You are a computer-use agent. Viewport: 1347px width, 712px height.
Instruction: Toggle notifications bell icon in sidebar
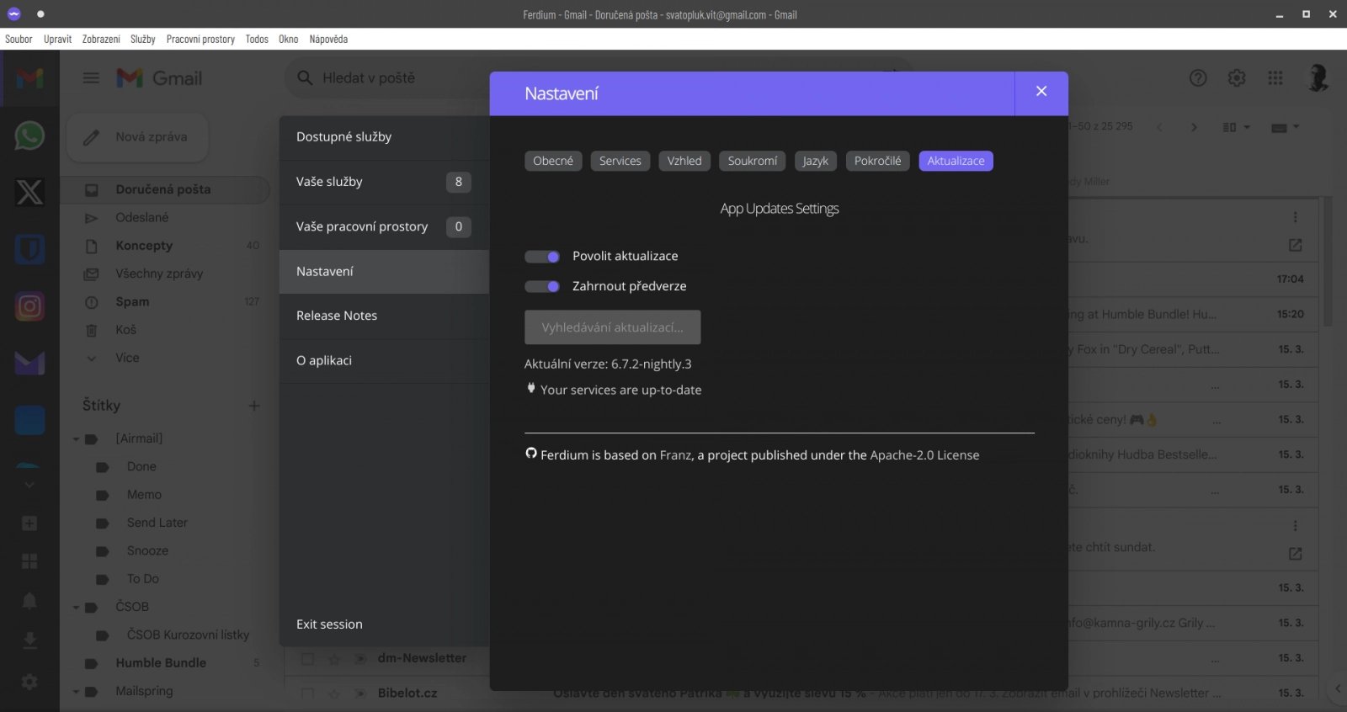click(x=29, y=600)
